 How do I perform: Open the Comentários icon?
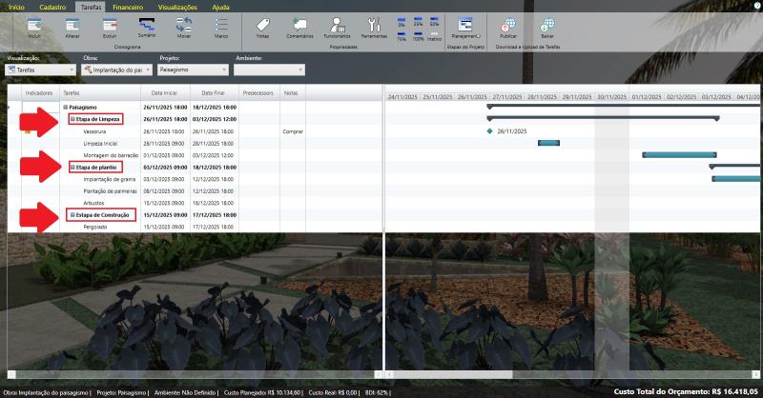(x=299, y=26)
